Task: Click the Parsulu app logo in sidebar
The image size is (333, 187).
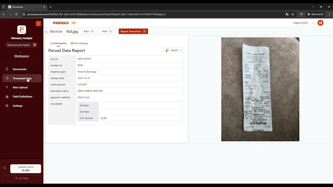Action: click(x=22, y=30)
